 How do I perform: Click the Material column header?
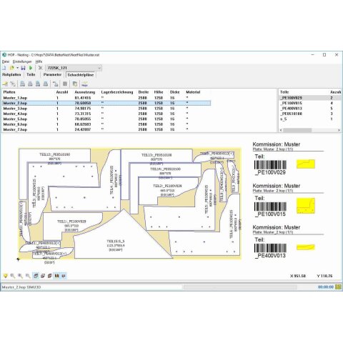click(193, 92)
